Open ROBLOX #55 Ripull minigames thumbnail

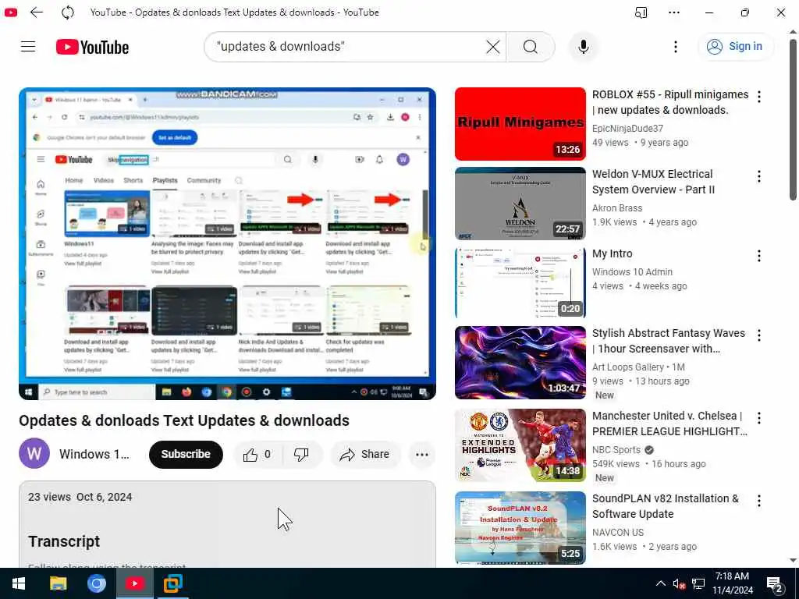[x=520, y=124]
